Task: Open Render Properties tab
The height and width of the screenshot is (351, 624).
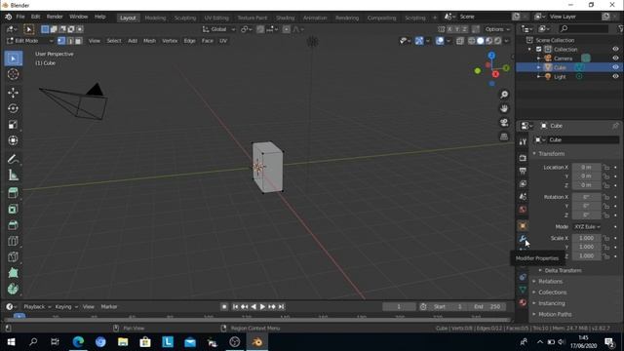Action: click(523, 158)
